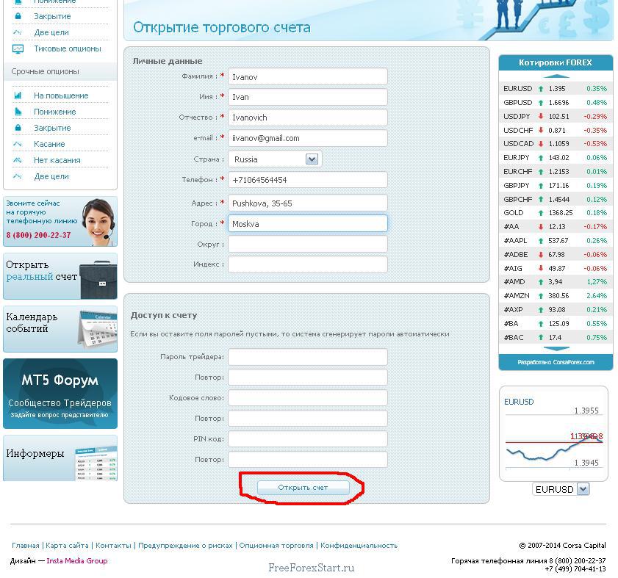Click the monitor icon beside 'Тиковые опционы'
618x578 pixels.
coord(18,48)
